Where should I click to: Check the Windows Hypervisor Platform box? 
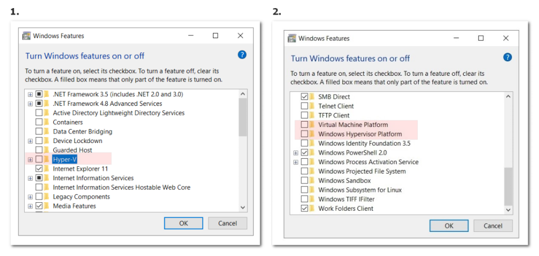click(x=305, y=134)
